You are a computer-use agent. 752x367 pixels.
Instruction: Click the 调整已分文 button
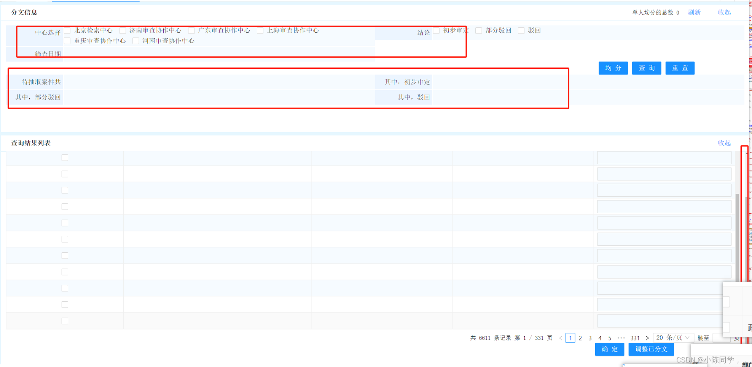[651, 349]
